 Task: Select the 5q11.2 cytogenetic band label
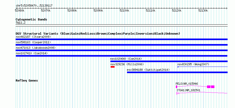click(x=21, y=23)
